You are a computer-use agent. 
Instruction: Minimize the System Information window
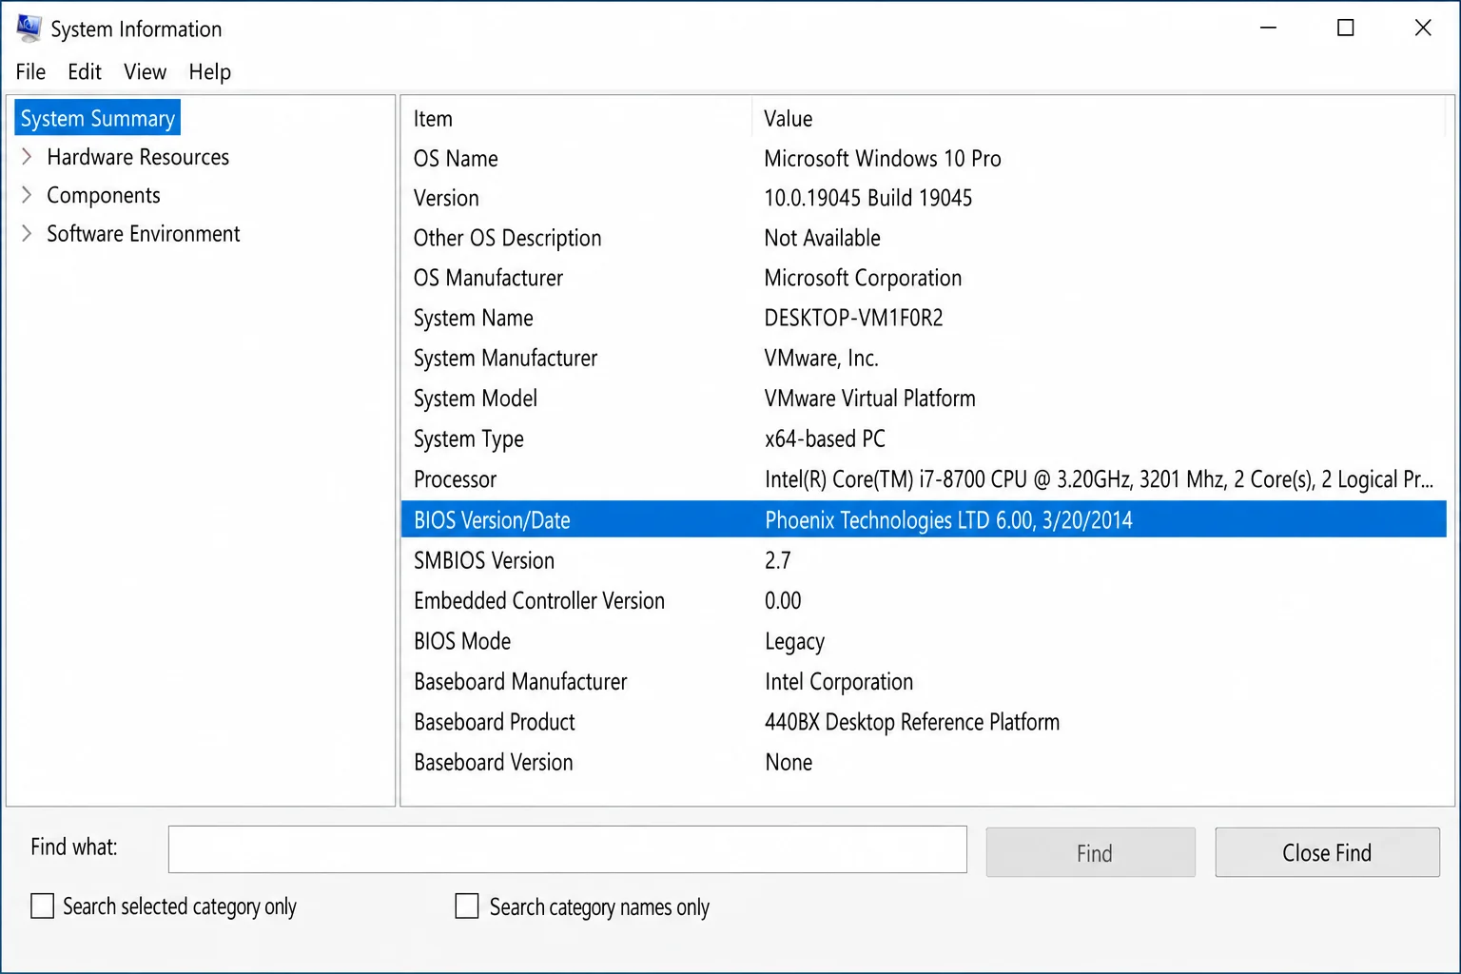[x=1268, y=28]
